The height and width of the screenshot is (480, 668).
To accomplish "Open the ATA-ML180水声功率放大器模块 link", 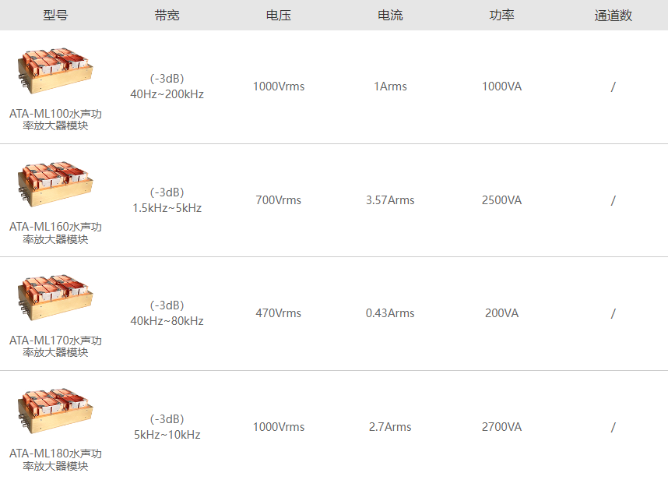I will [x=55, y=460].
